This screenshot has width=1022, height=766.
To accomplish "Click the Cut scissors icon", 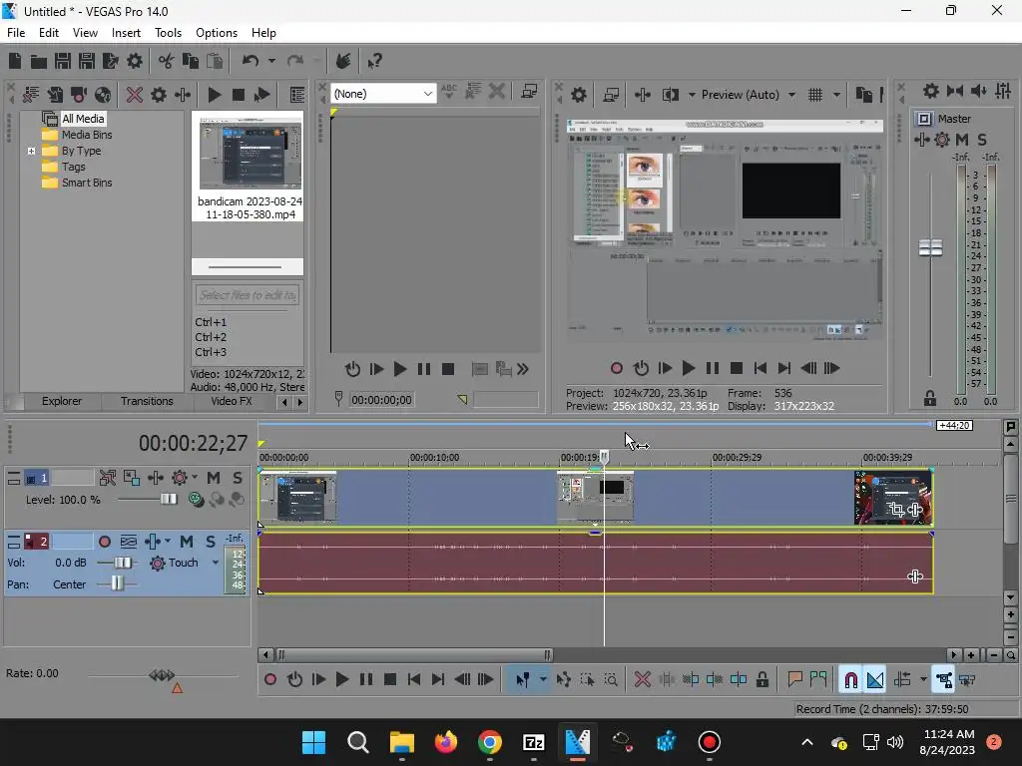I will coord(167,61).
